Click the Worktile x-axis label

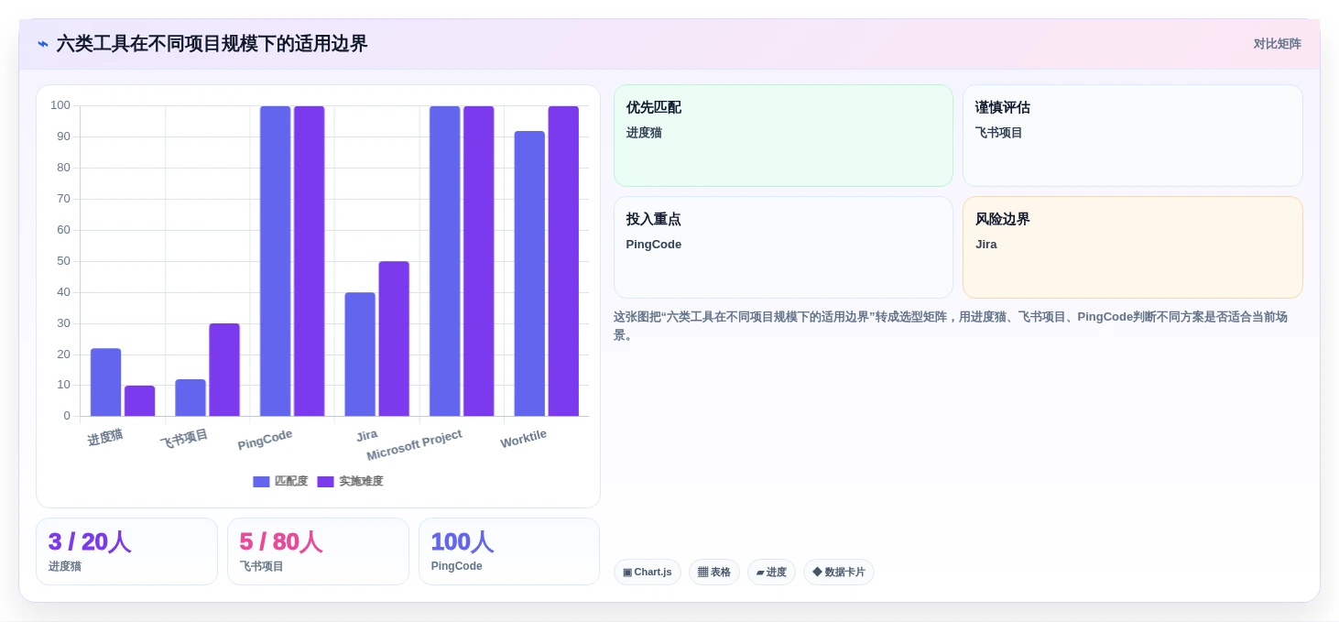[x=523, y=439]
